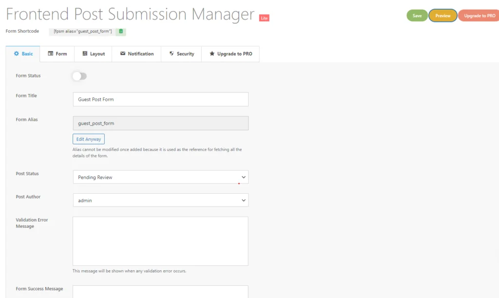Click the Edit Anyway button
This screenshot has height=298, width=499.
89,139
